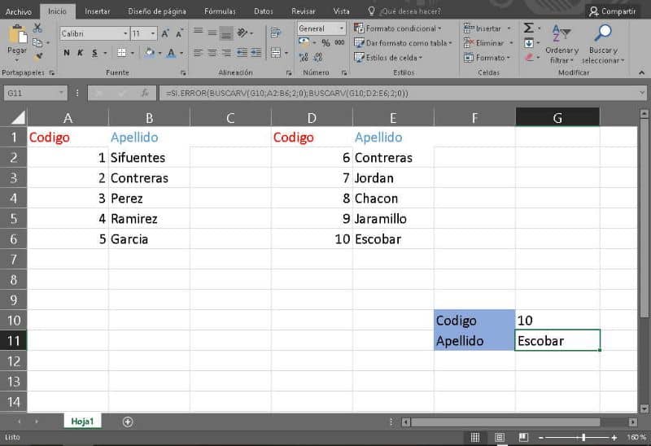The height and width of the screenshot is (446, 651).
Task: Open the Calibri font name dropdown
Action: [125, 33]
